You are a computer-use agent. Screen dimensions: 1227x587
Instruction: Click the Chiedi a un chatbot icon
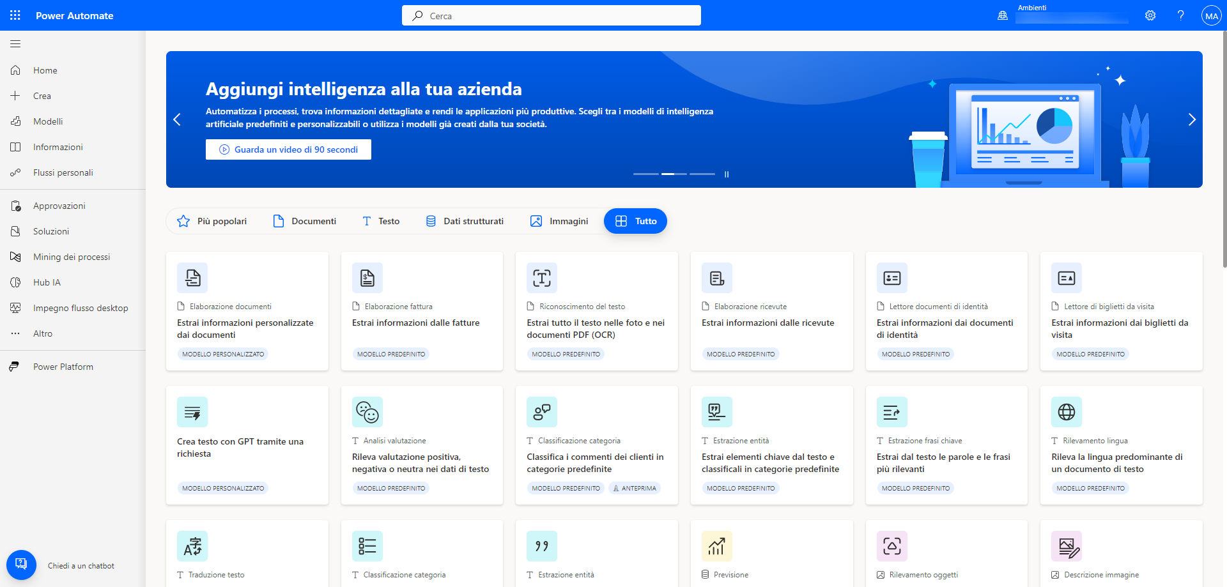(21, 565)
